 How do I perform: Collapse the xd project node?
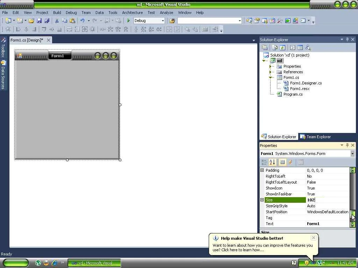tap(264, 61)
